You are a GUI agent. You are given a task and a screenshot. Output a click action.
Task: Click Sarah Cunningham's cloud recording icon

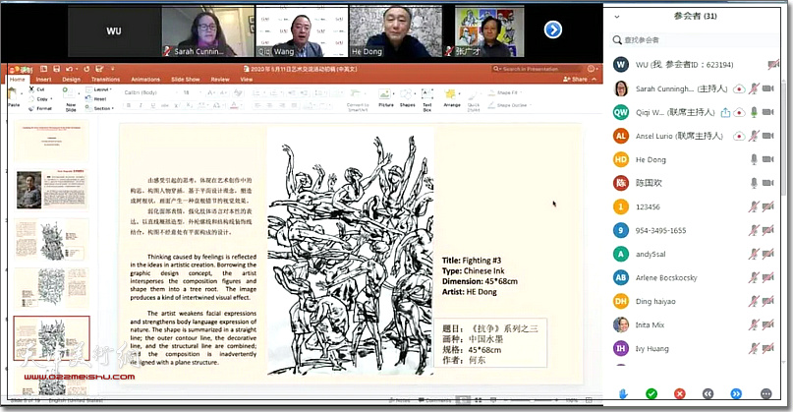click(x=739, y=89)
